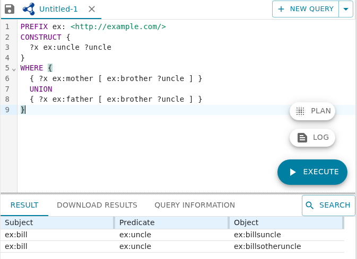
Task: Open the Download Results tab
Action: click(x=97, y=205)
